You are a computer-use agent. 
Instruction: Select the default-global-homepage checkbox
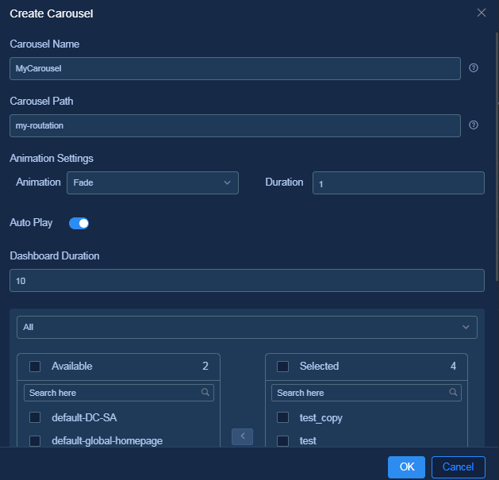click(35, 441)
